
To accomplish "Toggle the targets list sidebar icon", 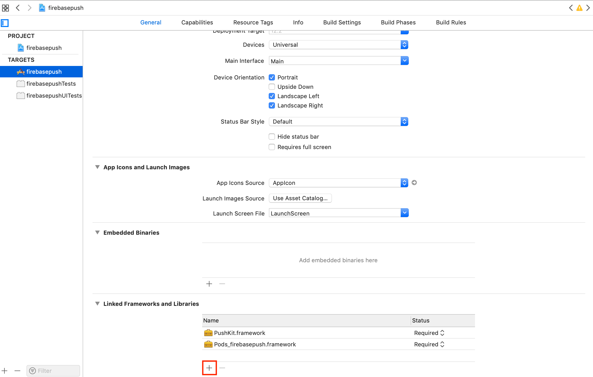I will pyautogui.click(x=5, y=23).
